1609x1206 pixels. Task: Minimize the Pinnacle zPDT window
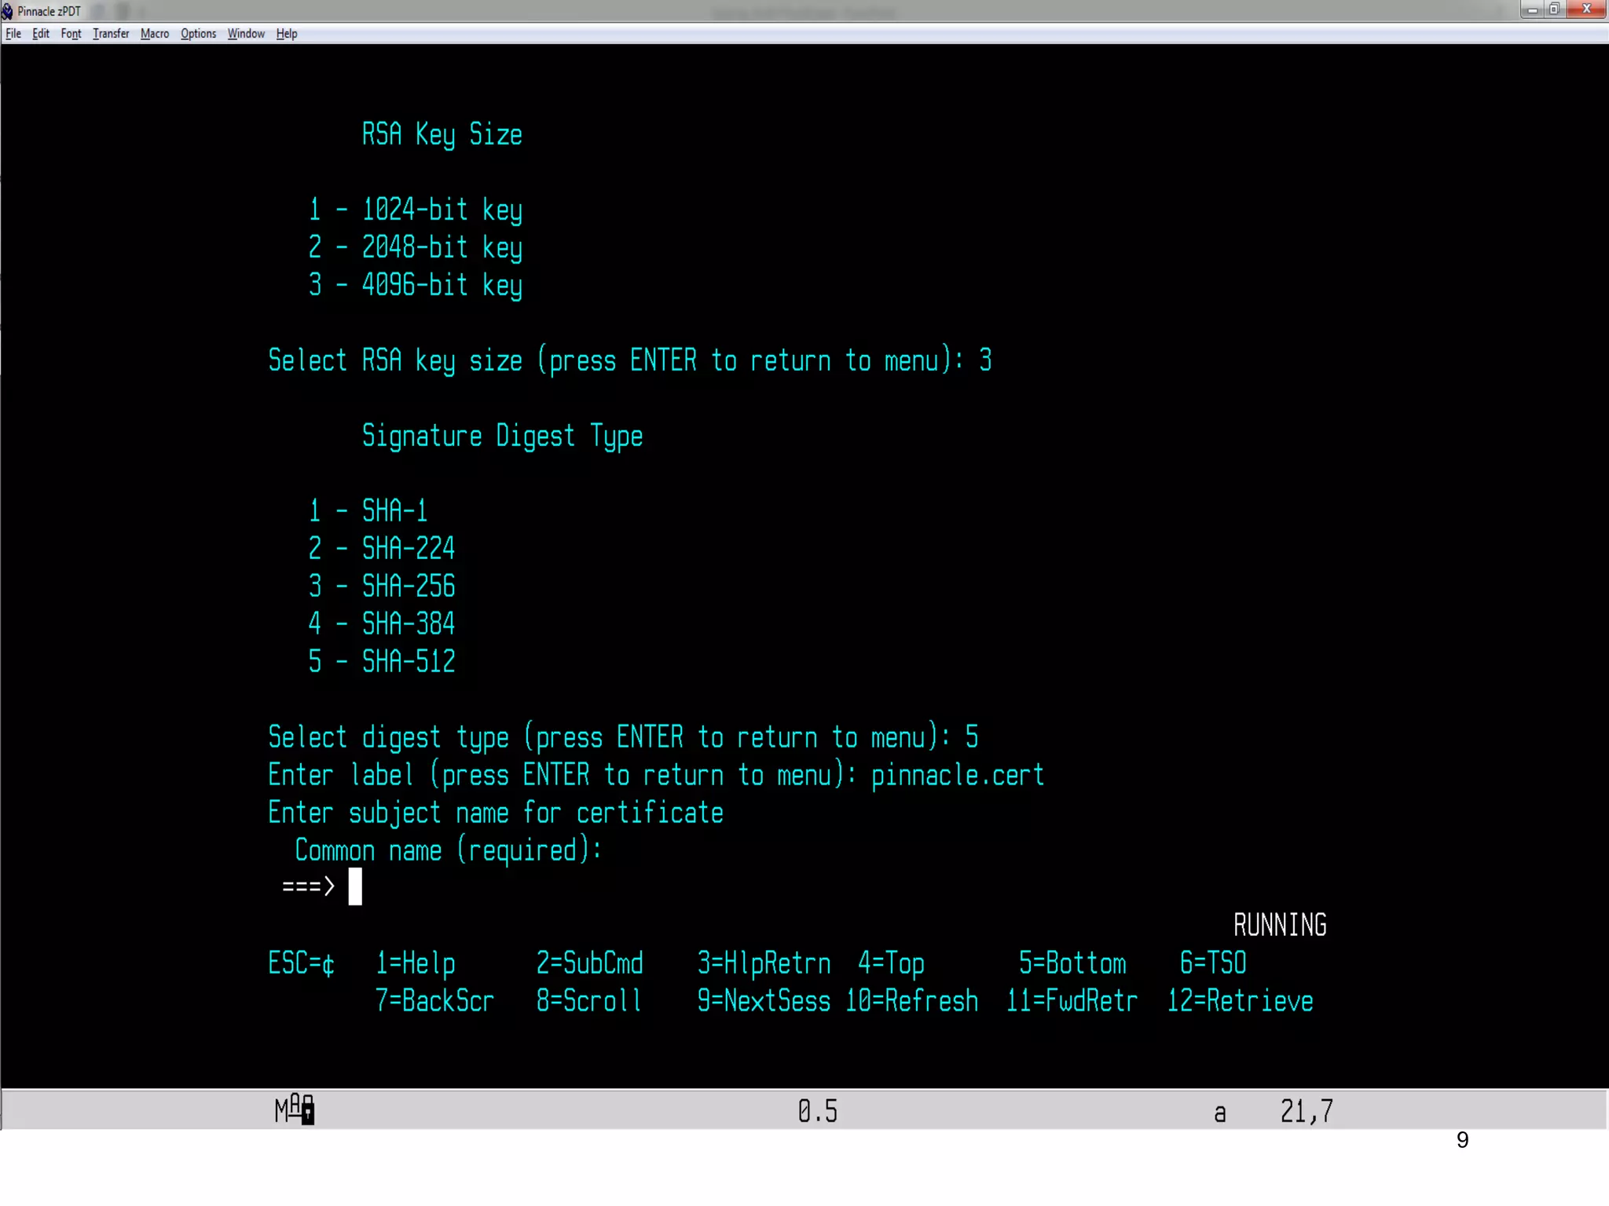coord(1531,10)
